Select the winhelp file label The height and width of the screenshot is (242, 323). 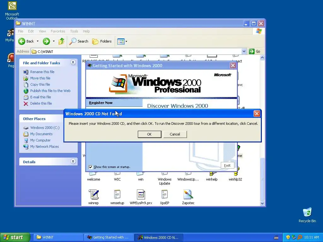[212, 179]
